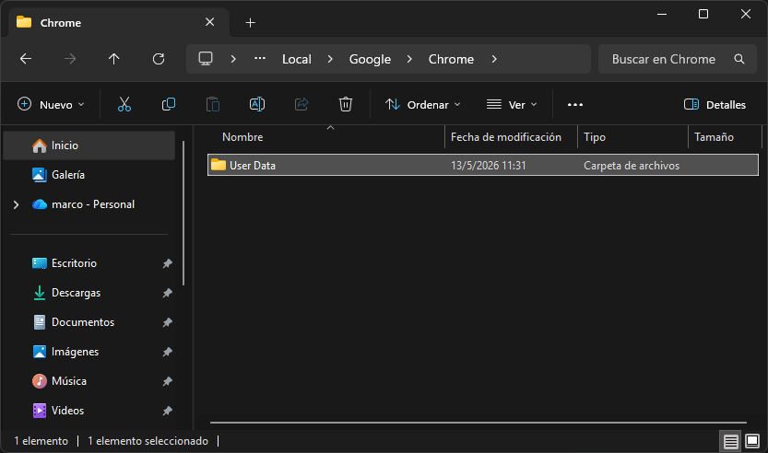
Task: Click the horizontal scrollbar under file list
Action: (478, 423)
